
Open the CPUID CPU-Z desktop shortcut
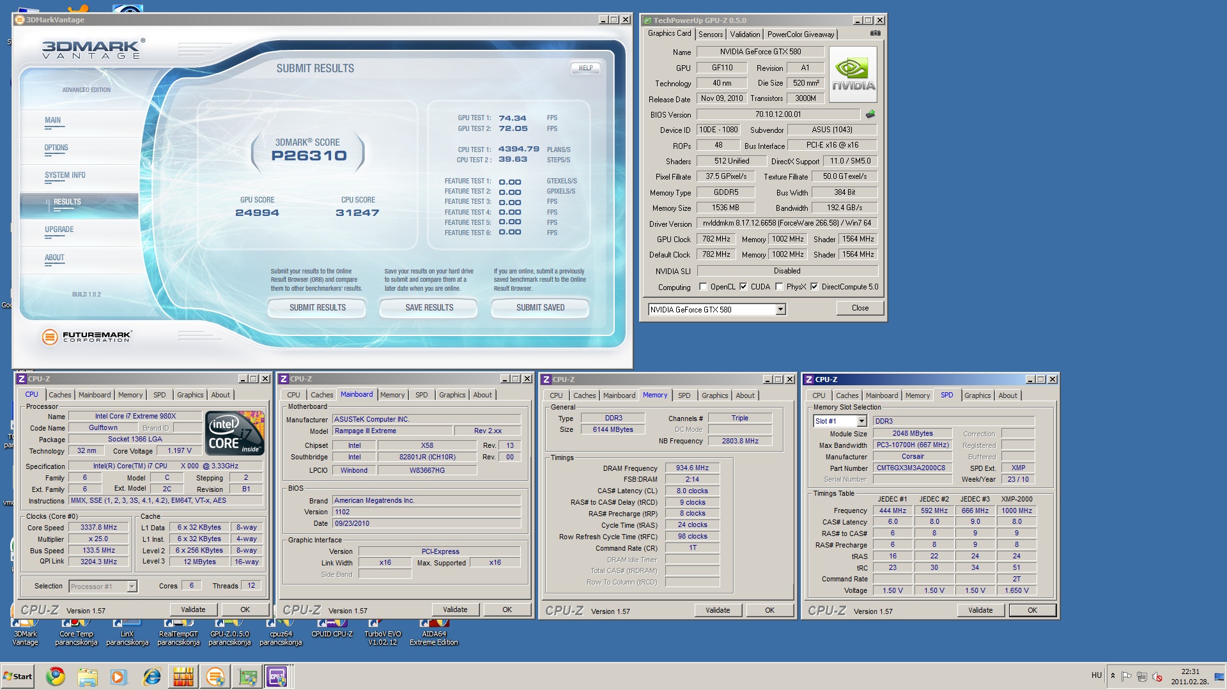tap(332, 629)
